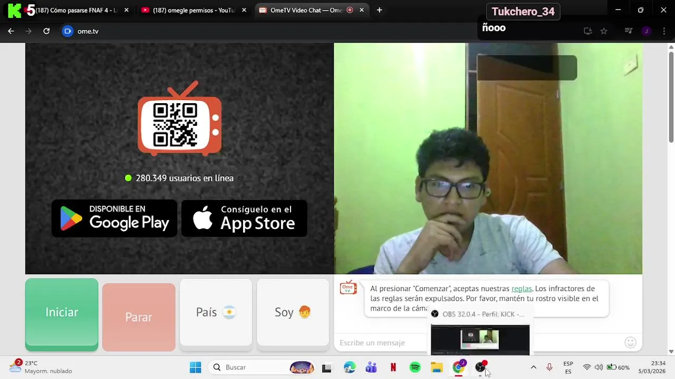675x379 pixels.
Task: Click the Chrome taskbar icon
Action: point(459,367)
